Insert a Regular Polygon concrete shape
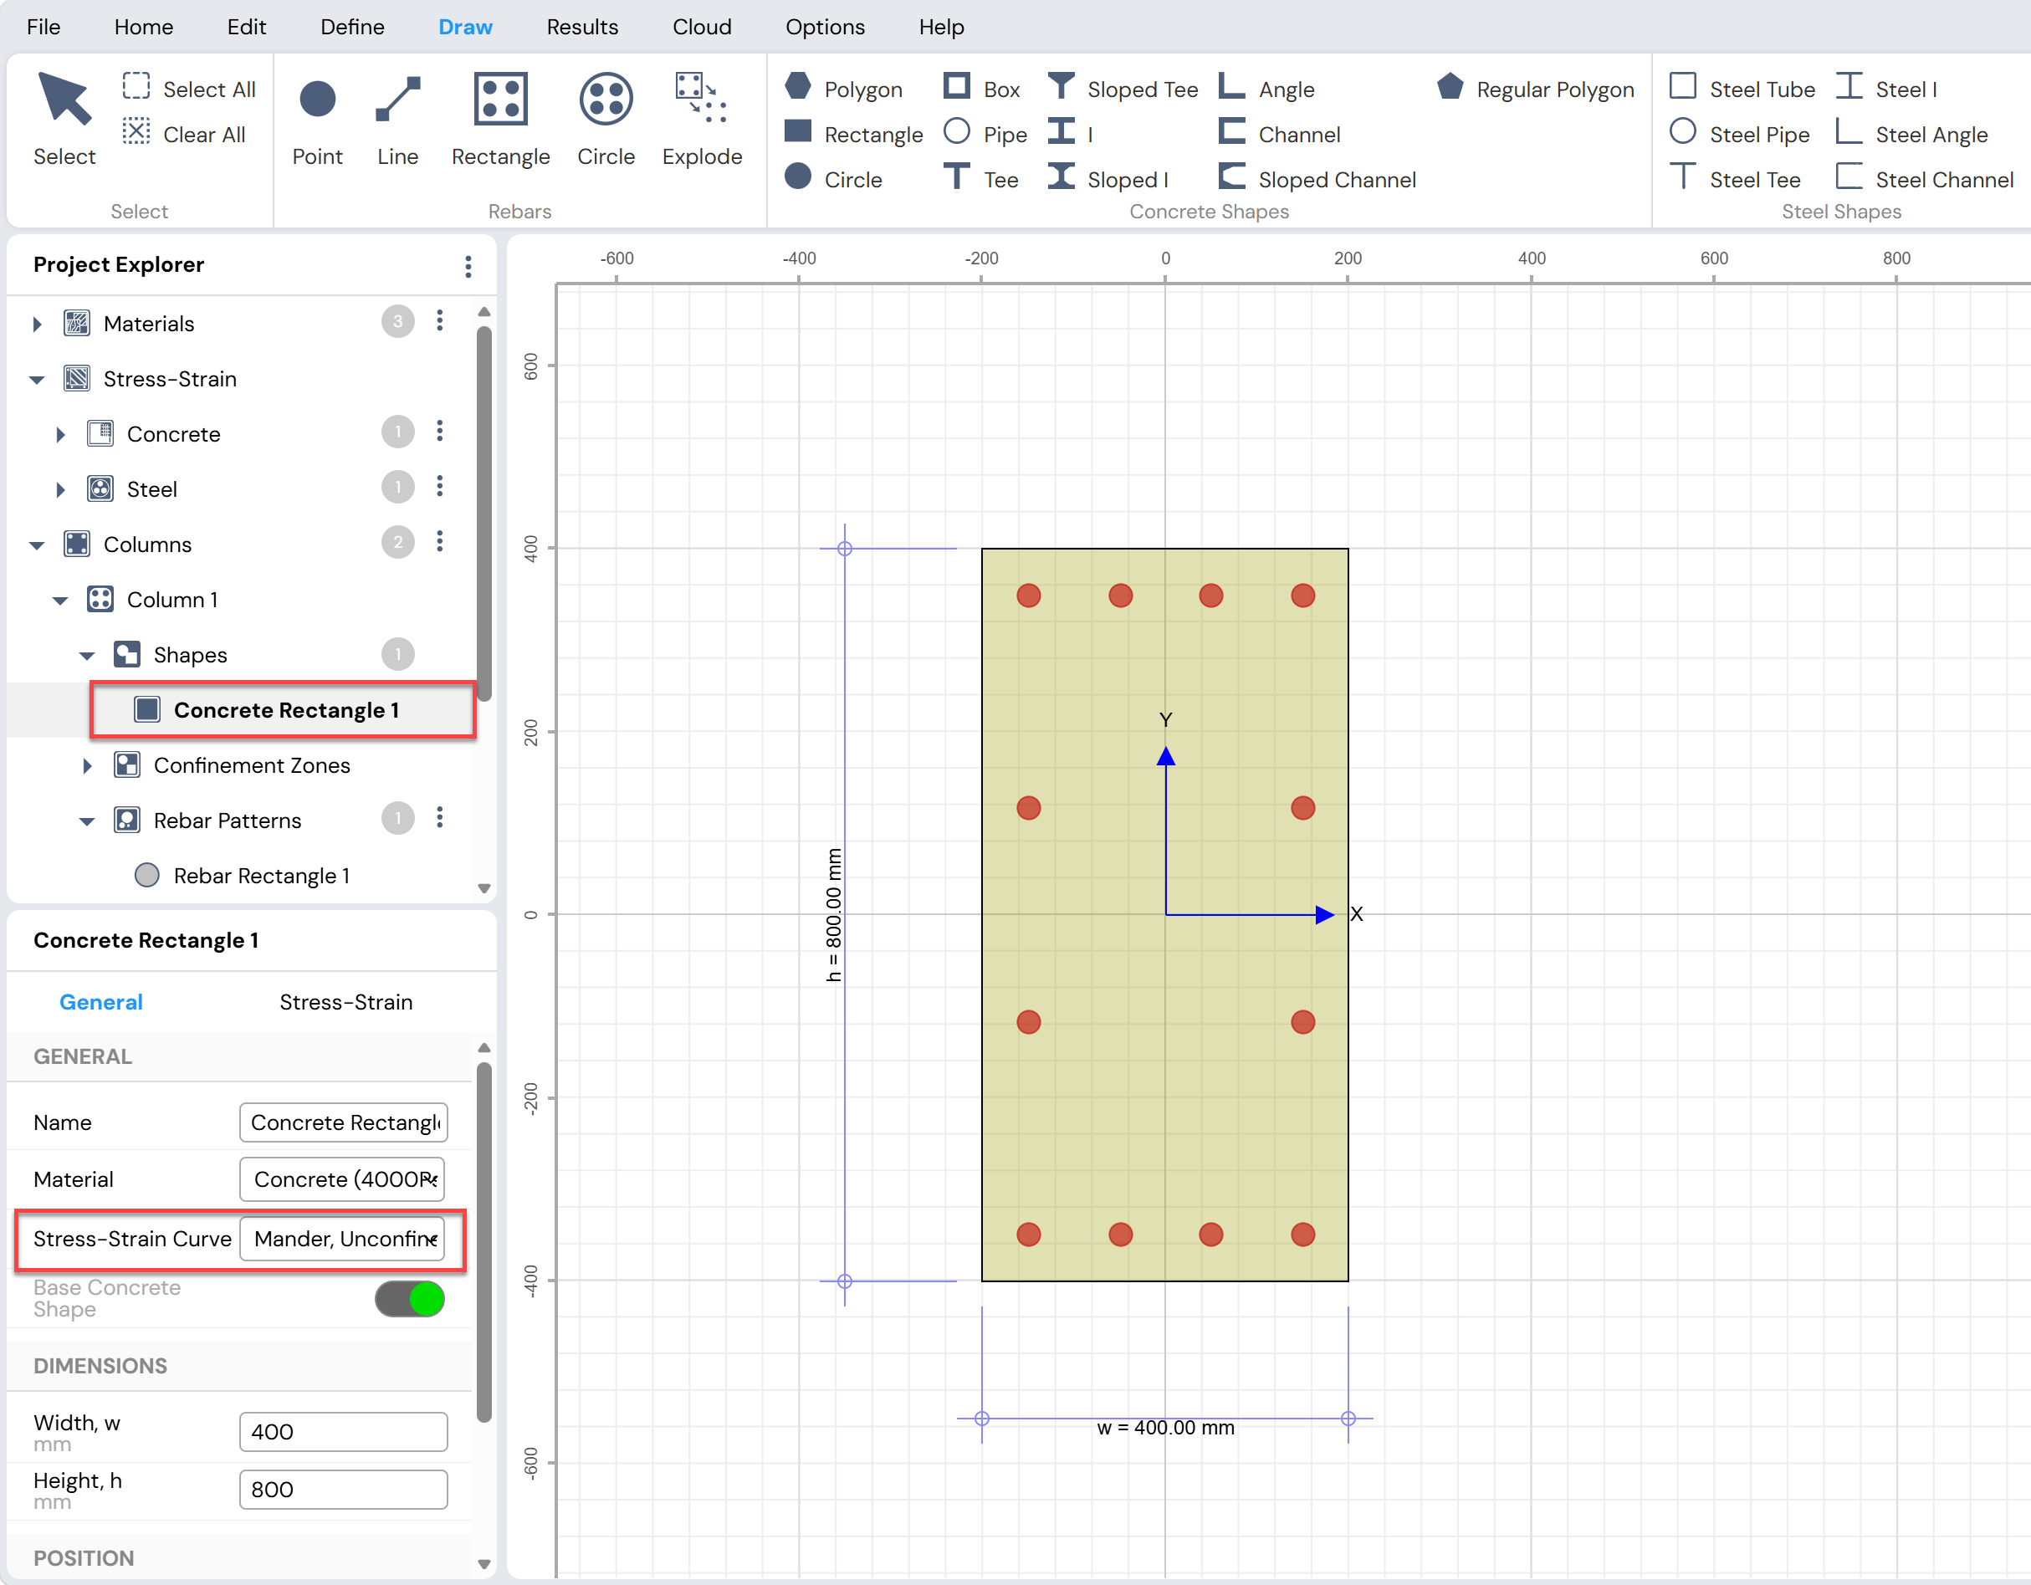Viewport: 2031px width, 1585px height. (x=1535, y=89)
